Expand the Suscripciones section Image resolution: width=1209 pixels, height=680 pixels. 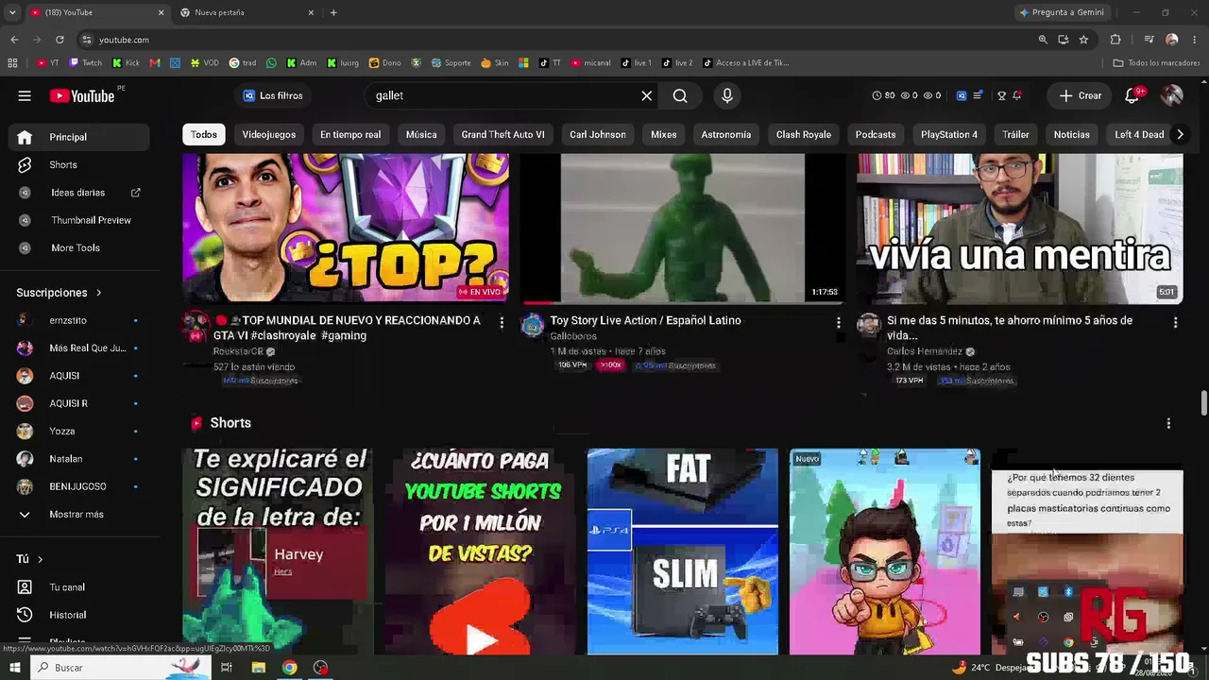59,293
